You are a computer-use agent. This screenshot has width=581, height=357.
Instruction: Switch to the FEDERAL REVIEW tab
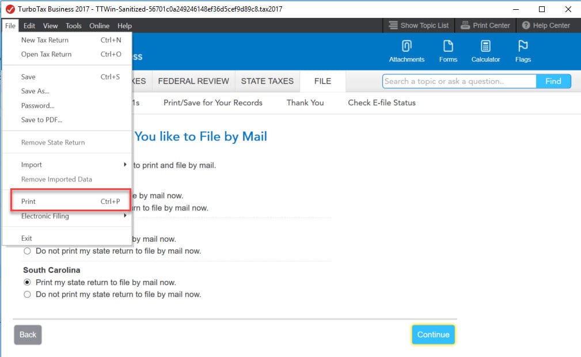[x=193, y=81]
